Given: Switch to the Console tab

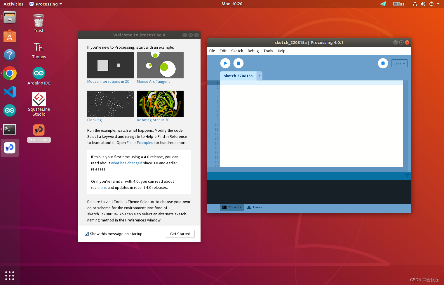Looking at the screenshot, I should tap(232, 207).
